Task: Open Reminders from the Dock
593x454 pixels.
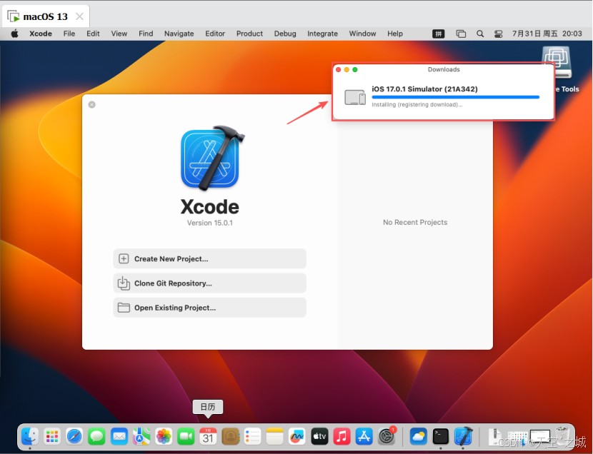Action: [253, 437]
